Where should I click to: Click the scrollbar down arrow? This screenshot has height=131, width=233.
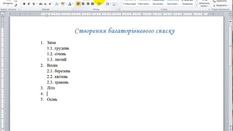(x=230, y=126)
